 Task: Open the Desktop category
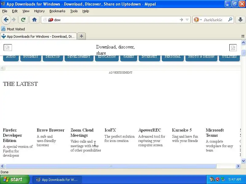tap(53, 58)
